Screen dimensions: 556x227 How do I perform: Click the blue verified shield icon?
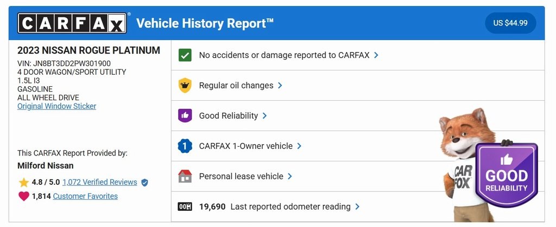tap(144, 183)
